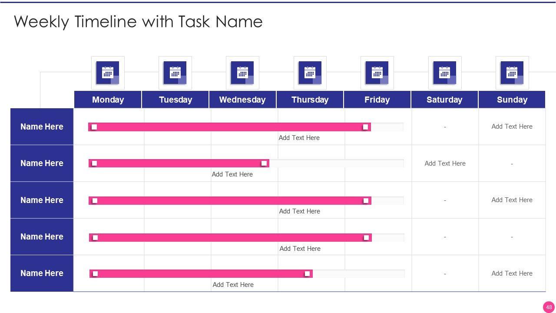This screenshot has height=313, width=556.
Task: Click the calendar icon above Monday
Action: pos(108,73)
